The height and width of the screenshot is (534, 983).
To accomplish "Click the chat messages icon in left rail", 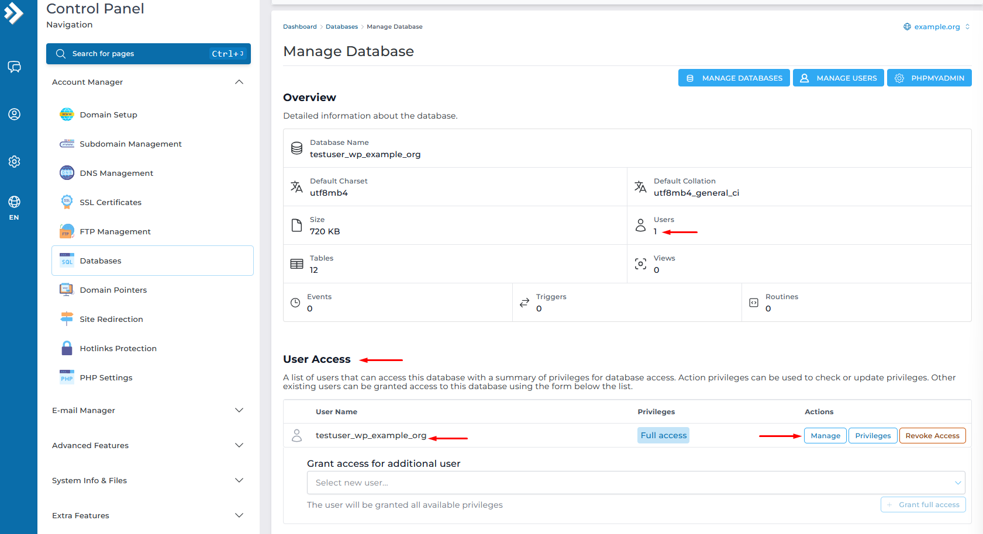I will click(x=14, y=67).
